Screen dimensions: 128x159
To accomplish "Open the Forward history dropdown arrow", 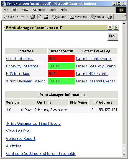I will click(28, 17).
